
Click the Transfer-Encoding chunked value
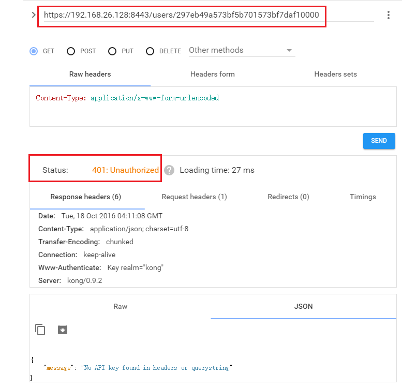[120, 242]
